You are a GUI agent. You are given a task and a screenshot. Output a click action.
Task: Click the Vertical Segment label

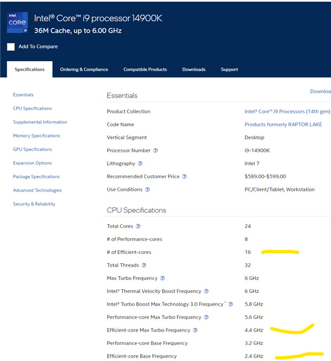point(127,137)
